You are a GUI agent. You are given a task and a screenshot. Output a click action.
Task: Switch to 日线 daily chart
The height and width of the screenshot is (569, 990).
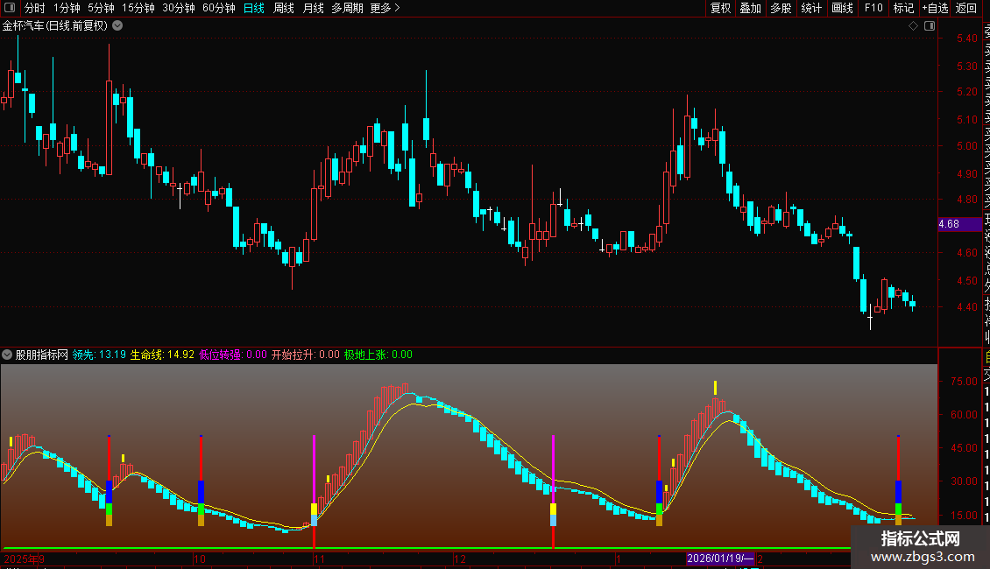tap(254, 8)
